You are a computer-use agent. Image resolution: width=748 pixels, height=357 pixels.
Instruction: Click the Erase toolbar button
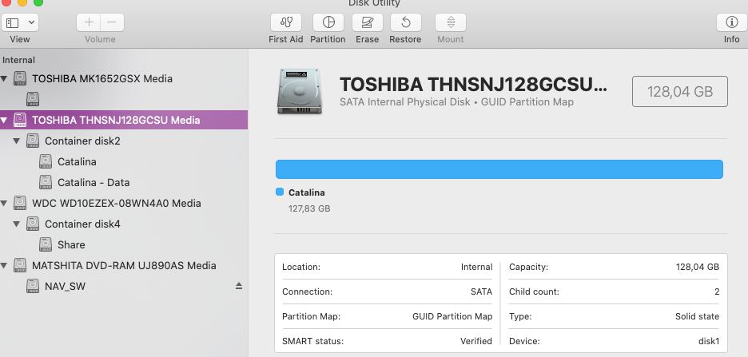368,22
